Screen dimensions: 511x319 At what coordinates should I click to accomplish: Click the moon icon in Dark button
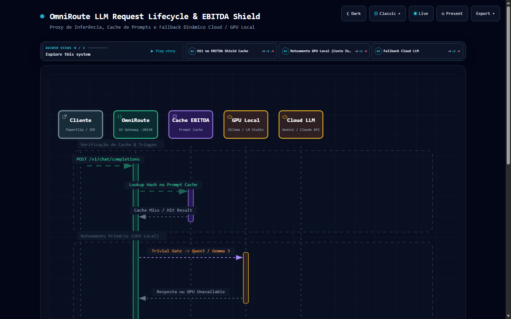[x=348, y=13]
